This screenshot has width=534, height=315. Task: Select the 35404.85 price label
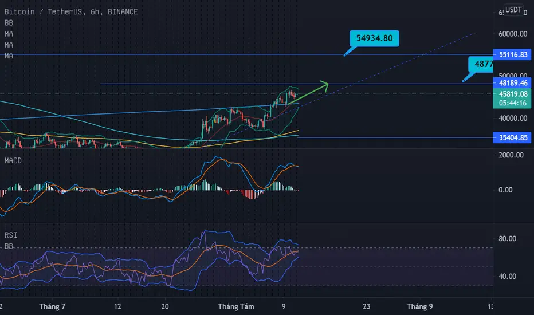click(x=512, y=137)
